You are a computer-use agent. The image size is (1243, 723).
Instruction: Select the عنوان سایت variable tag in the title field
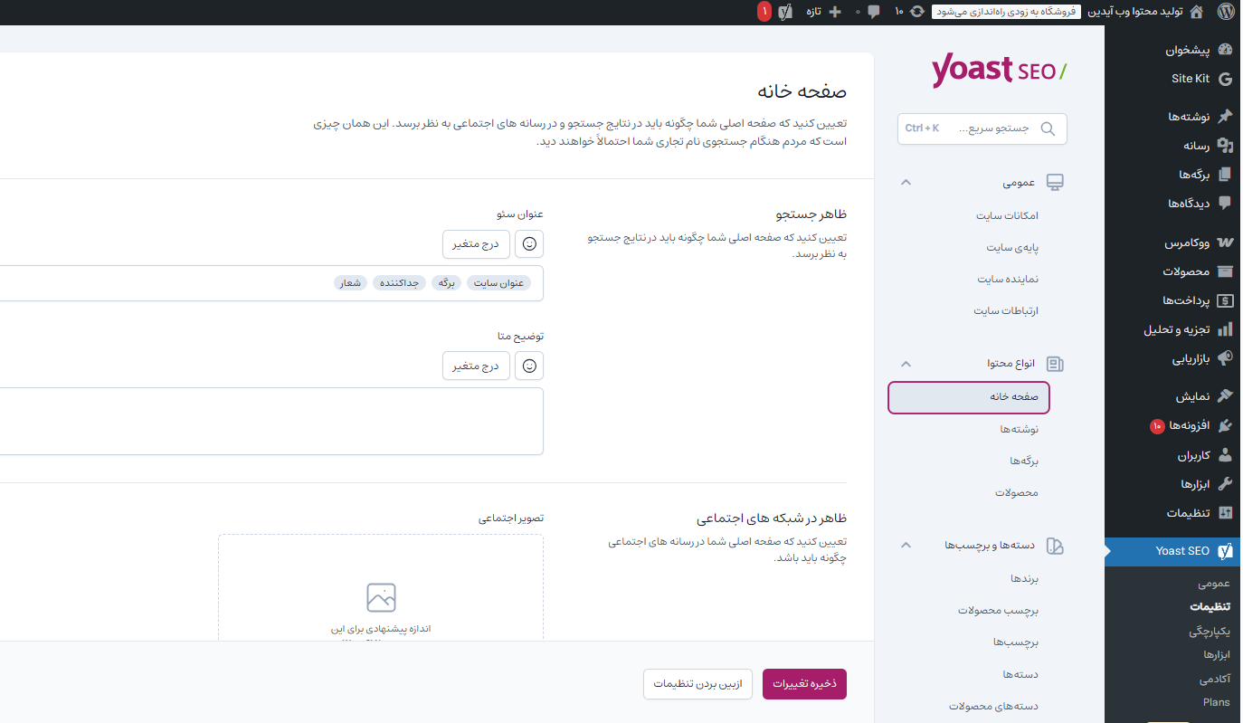point(499,283)
